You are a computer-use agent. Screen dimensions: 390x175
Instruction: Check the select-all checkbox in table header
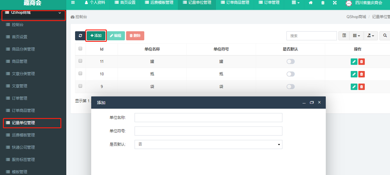tap(80, 49)
